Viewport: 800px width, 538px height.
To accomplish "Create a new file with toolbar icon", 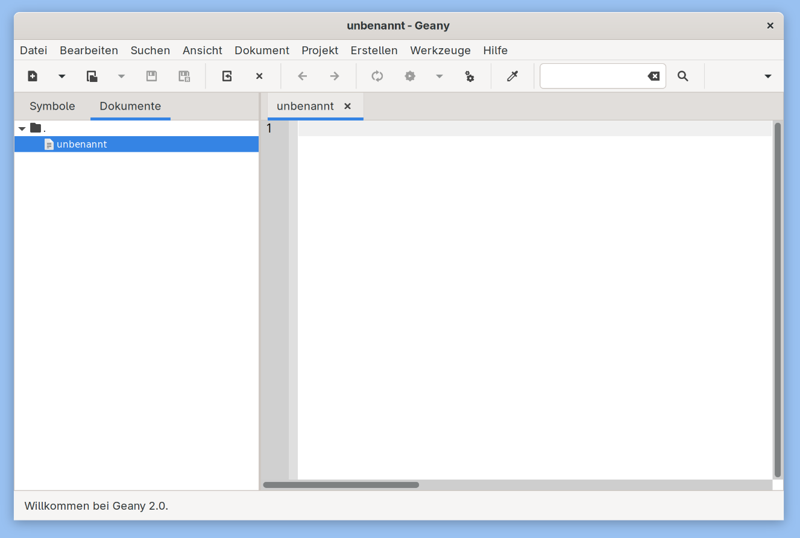I will pos(33,76).
